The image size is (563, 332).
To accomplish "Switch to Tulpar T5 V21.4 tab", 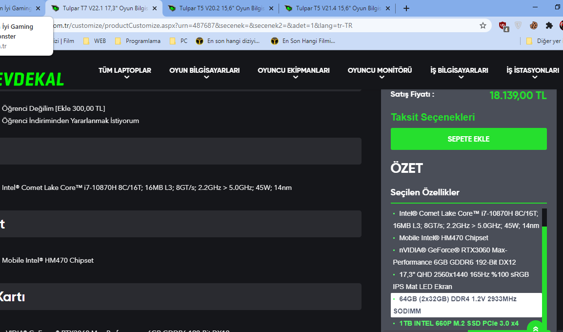I will 338,8.
